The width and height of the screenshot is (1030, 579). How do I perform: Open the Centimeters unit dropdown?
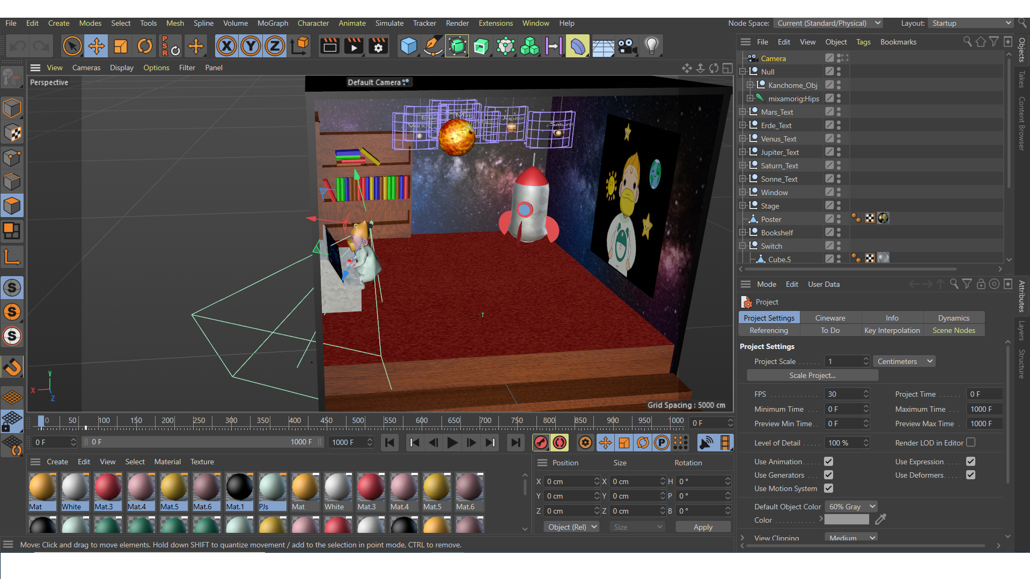click(904, 361)
